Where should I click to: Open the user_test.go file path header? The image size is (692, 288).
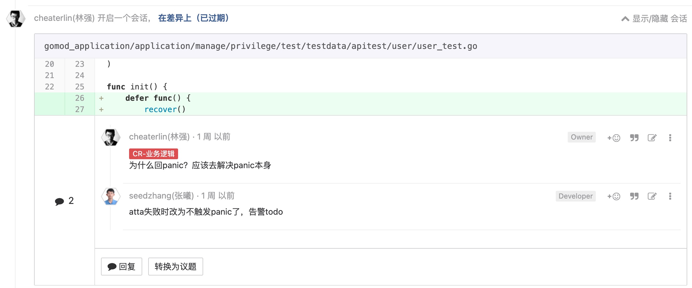click(261, 46)
